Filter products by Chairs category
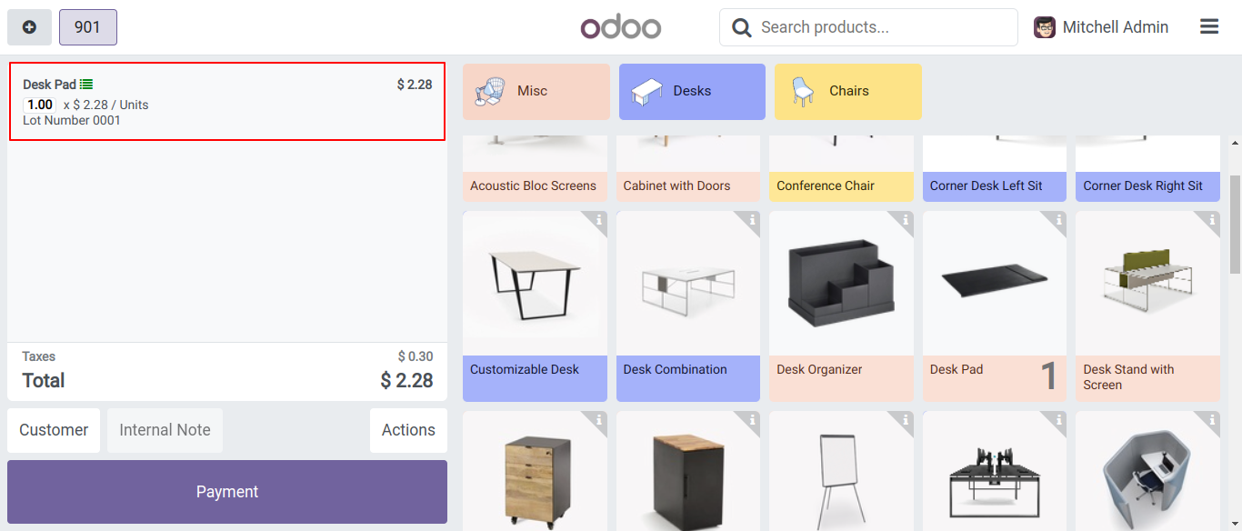Image resolution: width=1242 pixels, height=531 pixels. 847,91
